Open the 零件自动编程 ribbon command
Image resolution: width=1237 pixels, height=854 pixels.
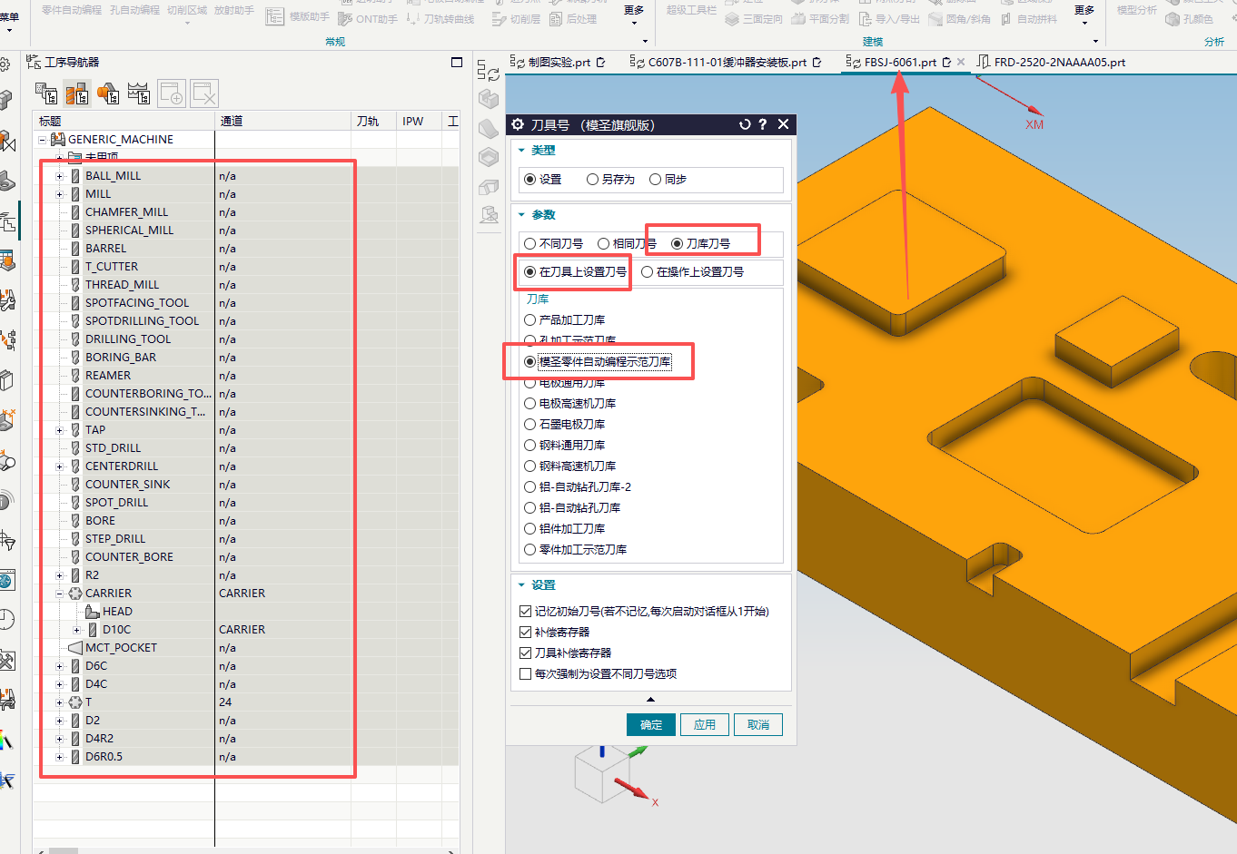click(72, 10)
